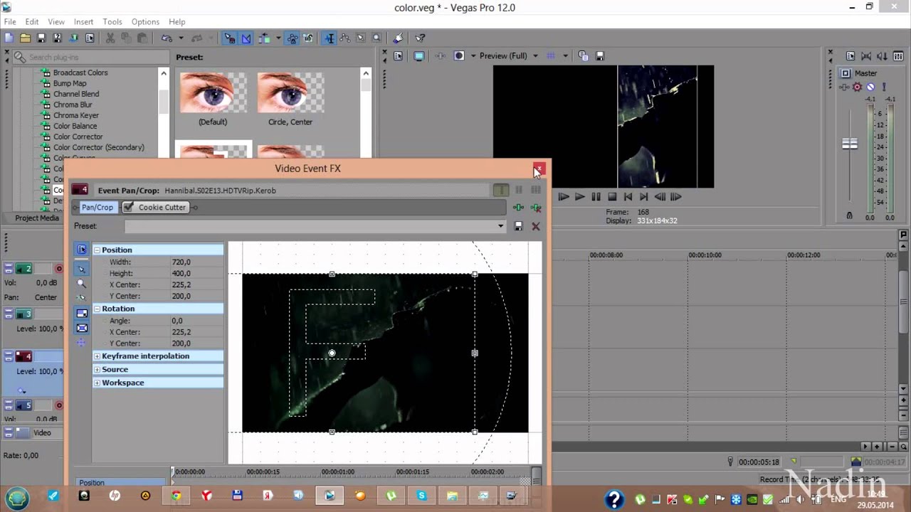Click the Cut scissors icon in toolbar

point(110,38)
